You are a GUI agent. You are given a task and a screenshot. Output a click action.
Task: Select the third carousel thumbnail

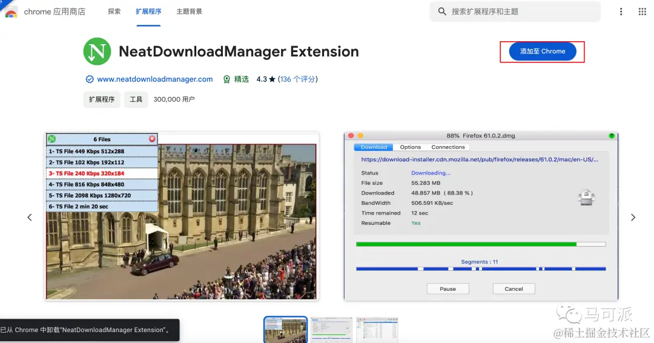click(x=377, y=330)
